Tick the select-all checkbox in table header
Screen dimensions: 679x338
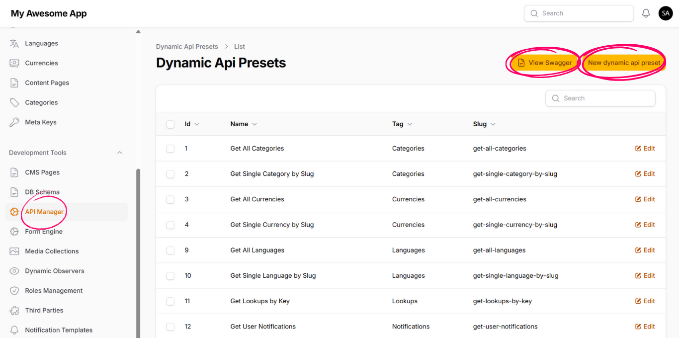170,124
